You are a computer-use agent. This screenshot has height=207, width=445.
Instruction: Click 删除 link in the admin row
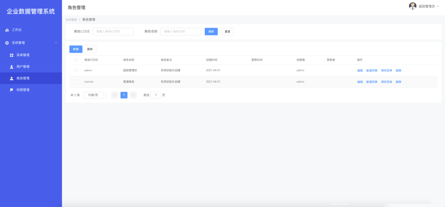click(398, 70)
